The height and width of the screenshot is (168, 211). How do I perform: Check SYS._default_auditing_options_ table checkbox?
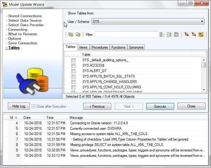click(x=73, y=60)
